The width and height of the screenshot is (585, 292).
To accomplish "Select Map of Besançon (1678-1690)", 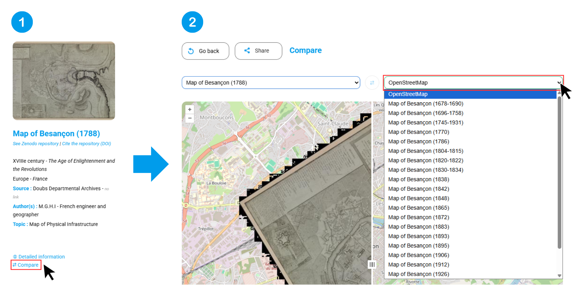I will click(470, 103).
